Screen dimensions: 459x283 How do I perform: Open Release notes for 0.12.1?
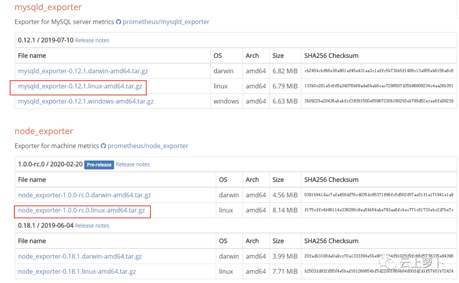[92, 40]
